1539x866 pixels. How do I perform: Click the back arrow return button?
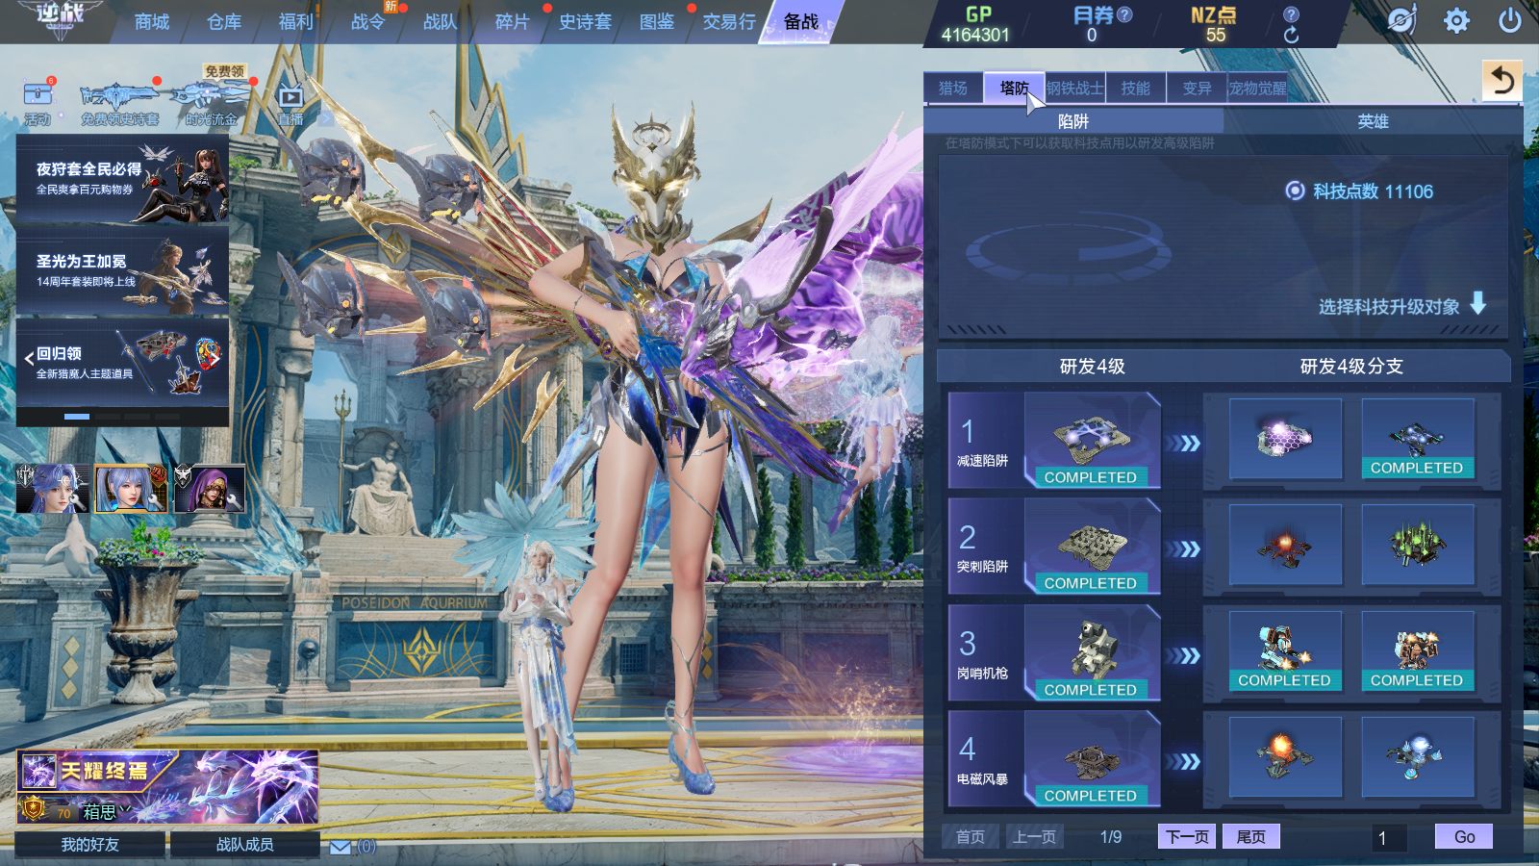tap(1502, 80)
